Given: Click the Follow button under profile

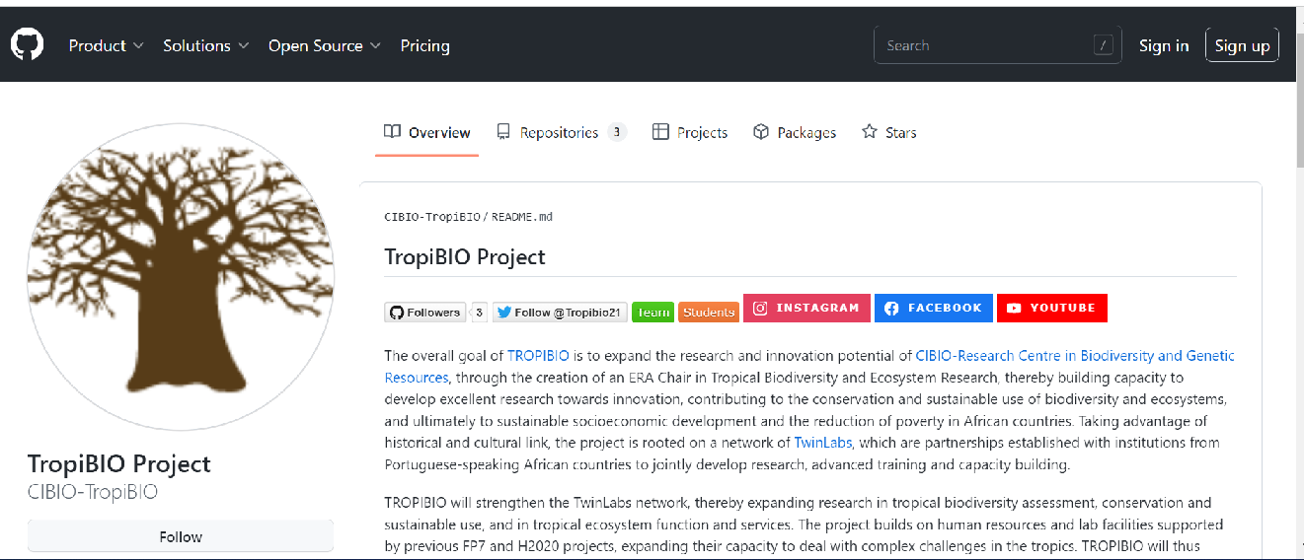Looking at the screenshot, I should coord(181,537).
